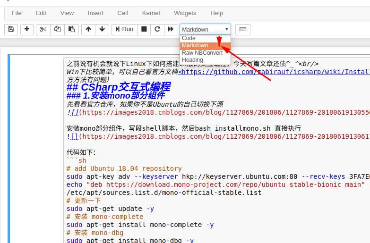Click the 'sudo apt-get install mono-complete -y' line
370x243 pixels.
point(140,225)
